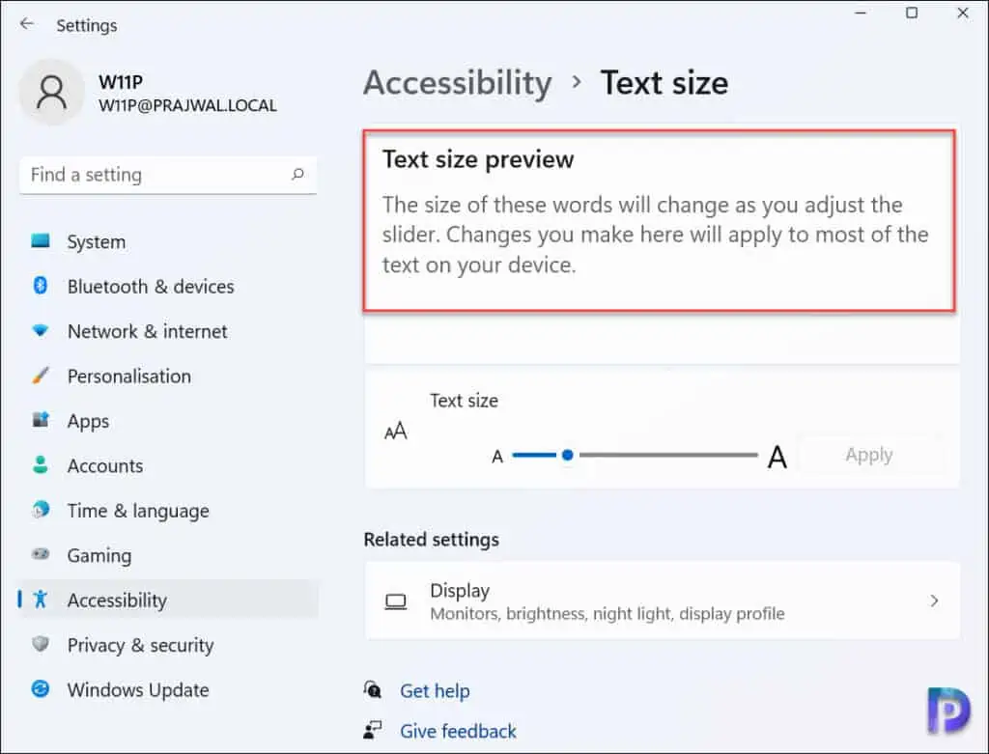
Task: Click the Find a setting search box
Action: (168, 175)
